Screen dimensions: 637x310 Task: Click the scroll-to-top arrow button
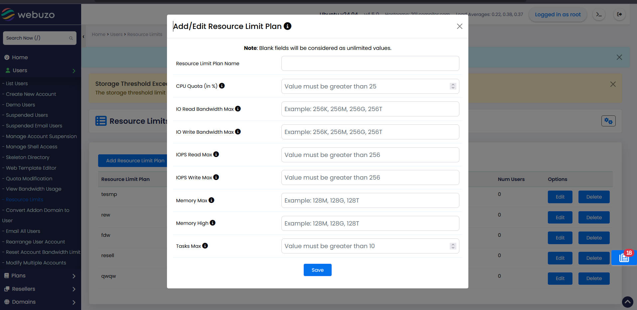[x=628, y=302]
